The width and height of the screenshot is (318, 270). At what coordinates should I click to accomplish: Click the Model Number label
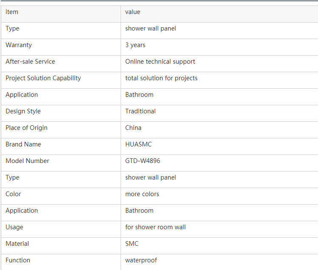click(x=27, y=161)
